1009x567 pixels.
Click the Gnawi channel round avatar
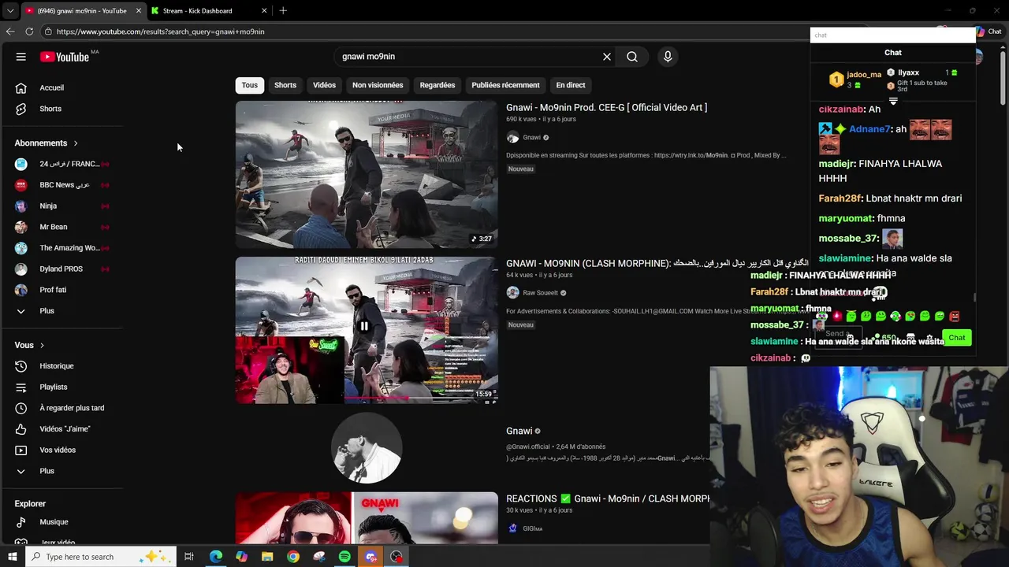[367, 447]
